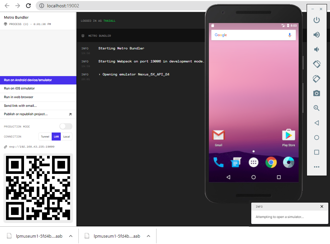Click the Metro Bundler log panel header
Image resolution: width=330 pixels, height=244 pixels.
pos(140,36)
